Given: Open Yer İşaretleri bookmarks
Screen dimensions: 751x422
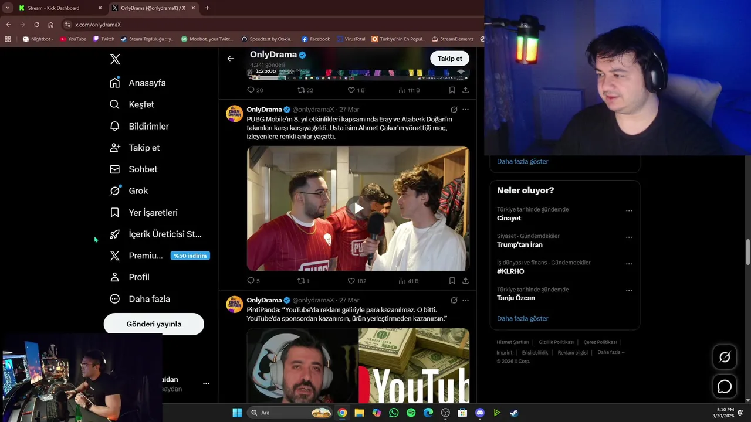Looking at the screenshot, I should pos(144,213).
